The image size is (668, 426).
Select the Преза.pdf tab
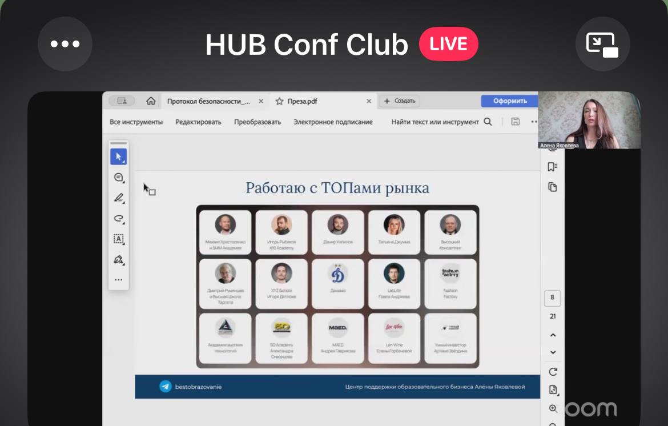pyautogui.click(x=302, y=102)
